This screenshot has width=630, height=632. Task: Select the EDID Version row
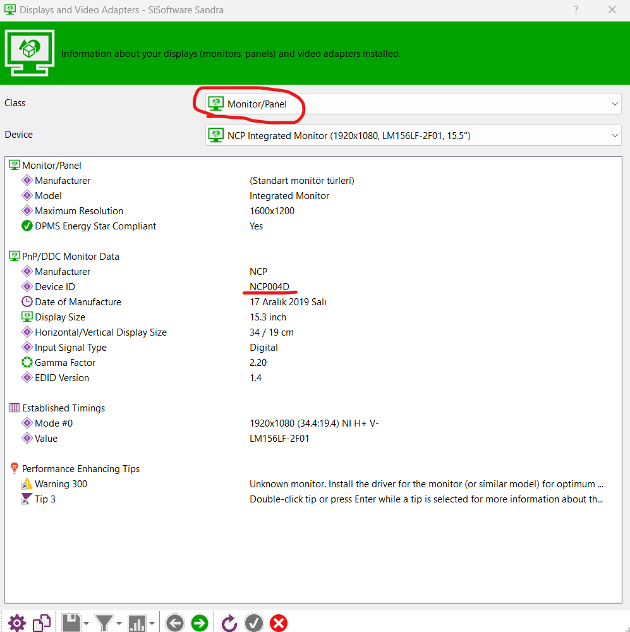[313, 378]
